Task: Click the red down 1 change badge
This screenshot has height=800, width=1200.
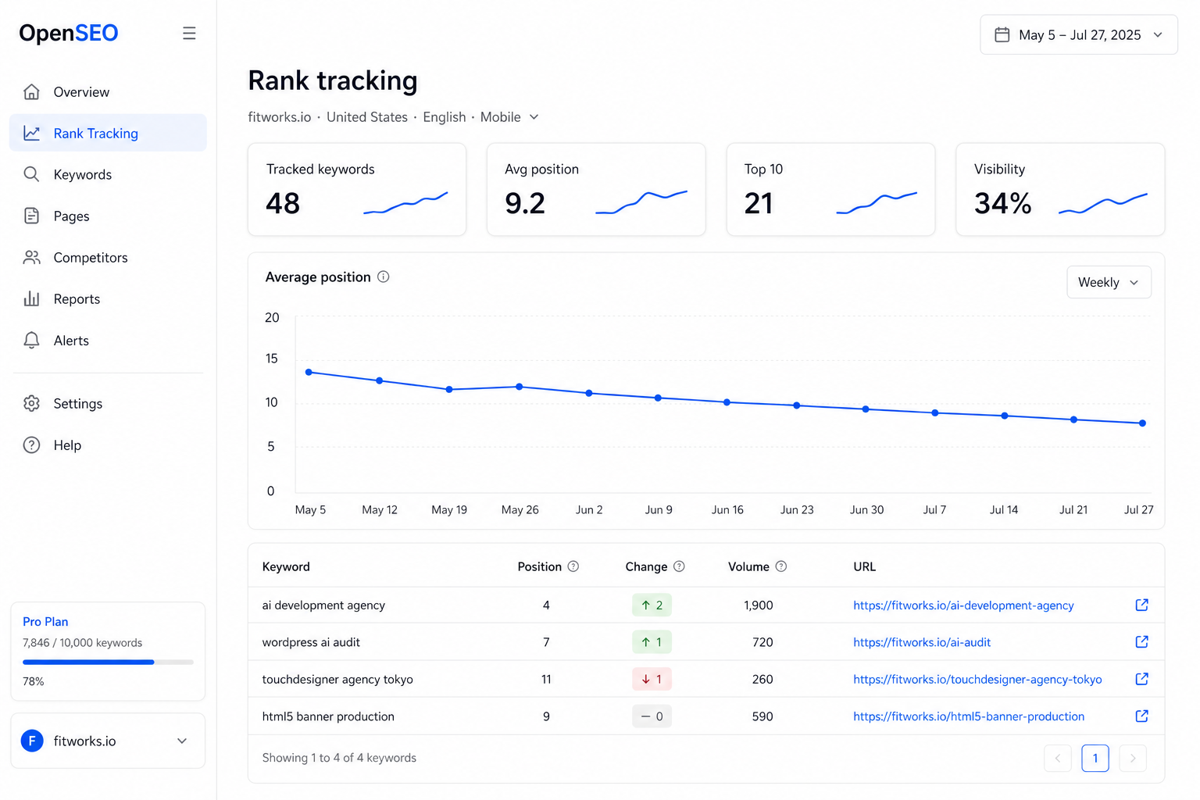Action: 652,679
